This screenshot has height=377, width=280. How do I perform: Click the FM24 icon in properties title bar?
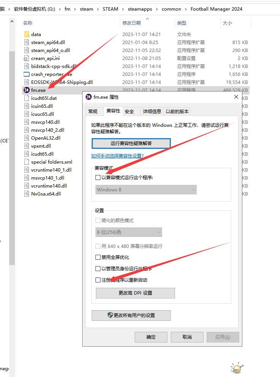tap(89, 97)
